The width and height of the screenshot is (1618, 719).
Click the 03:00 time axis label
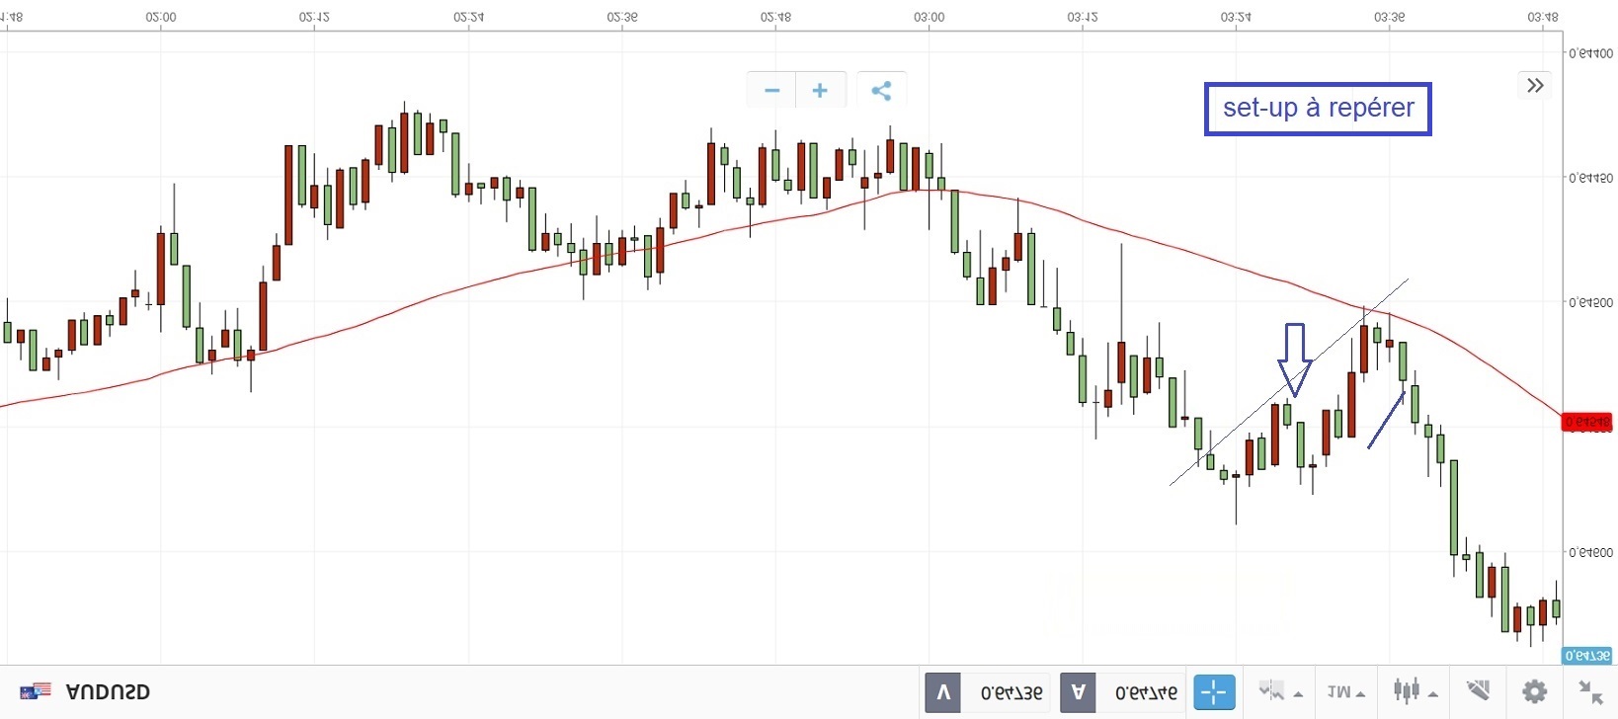pyautogui.click(x=929, y=17)
